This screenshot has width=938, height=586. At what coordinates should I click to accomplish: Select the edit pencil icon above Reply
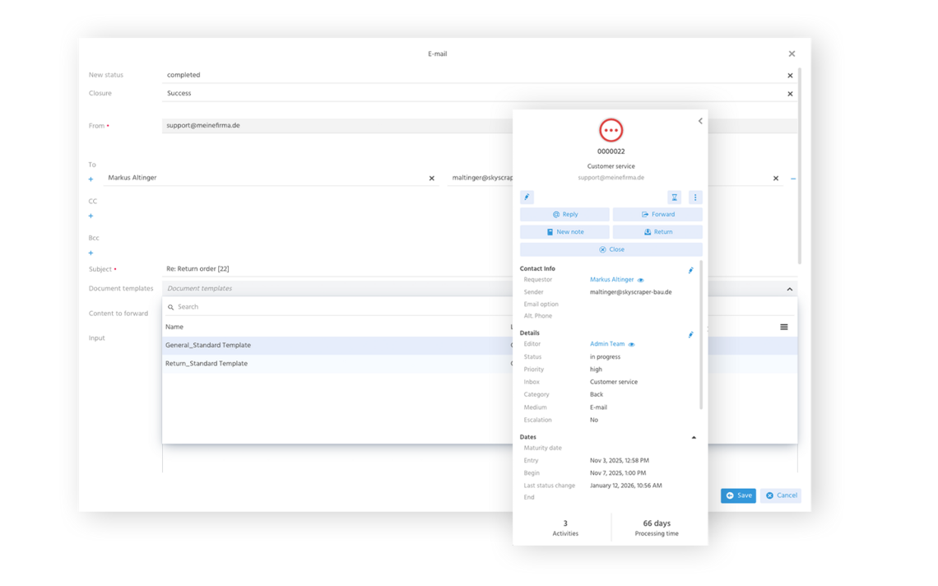click(x=527, y=197)
